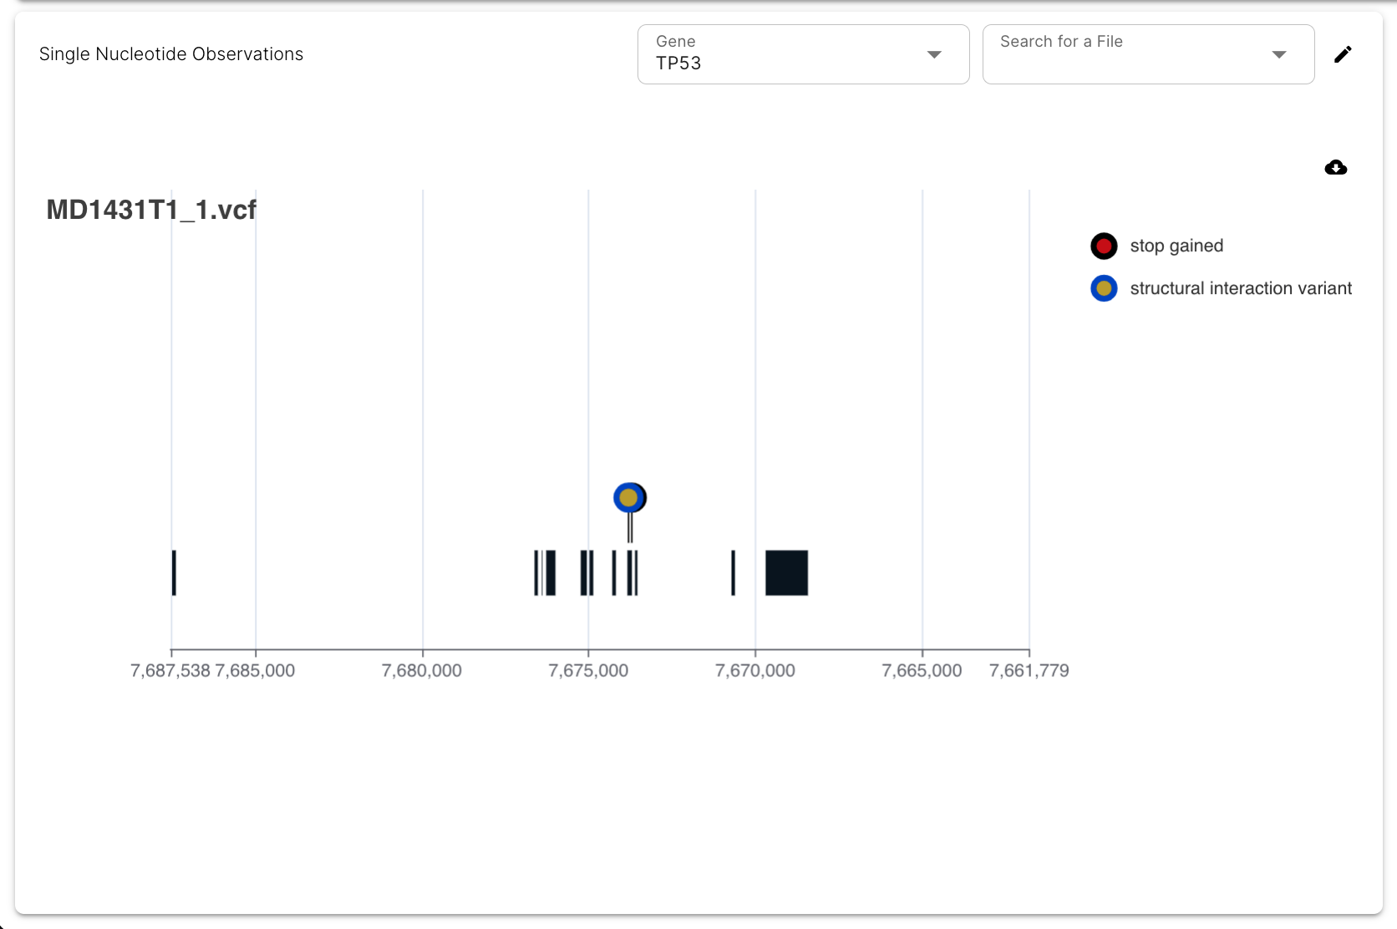Click the MD1431T1_1.vcf file title
The height and width of the screenshot is (929, 1397).
click(151, 210)
